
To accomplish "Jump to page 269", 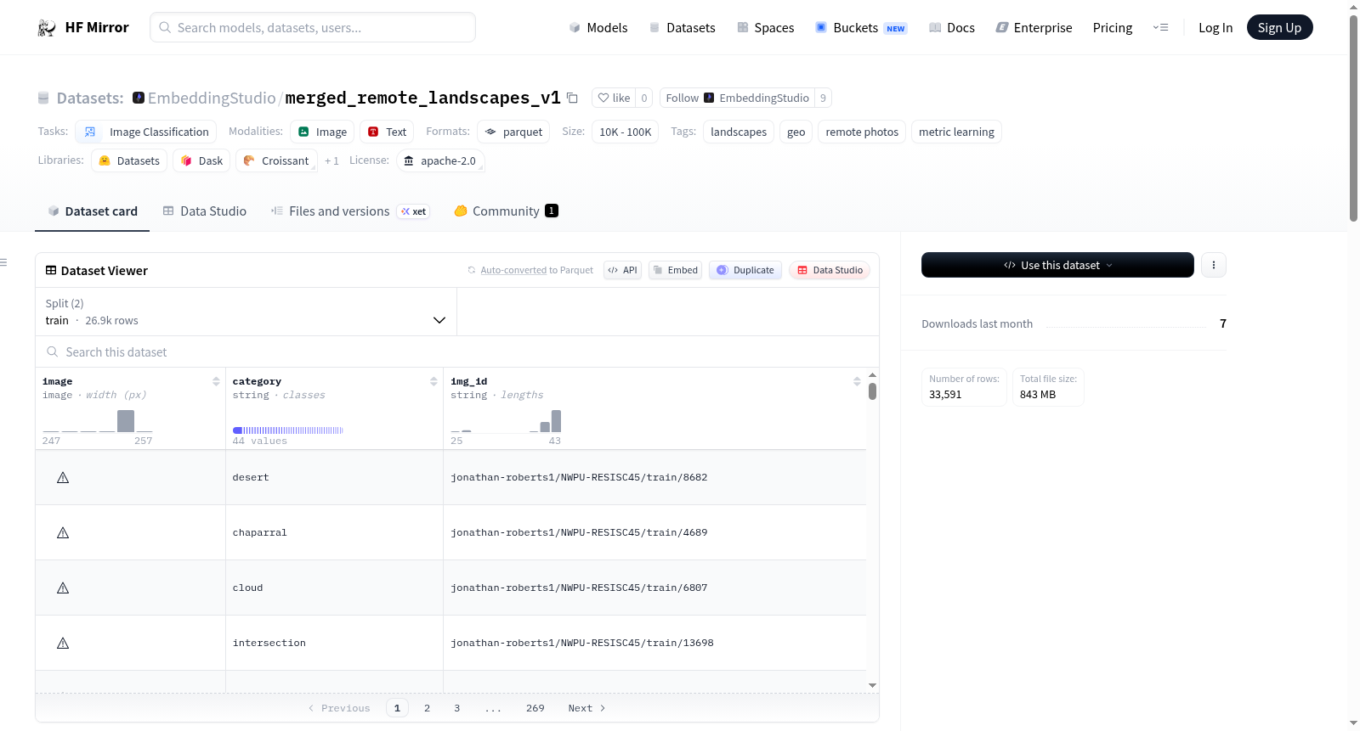I will 535,708.
